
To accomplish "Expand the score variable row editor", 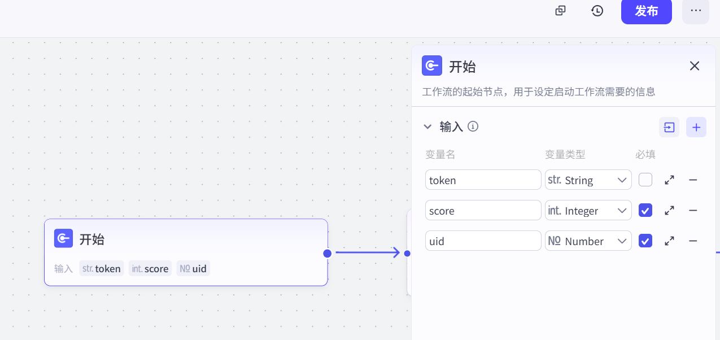I will (670, 211).
